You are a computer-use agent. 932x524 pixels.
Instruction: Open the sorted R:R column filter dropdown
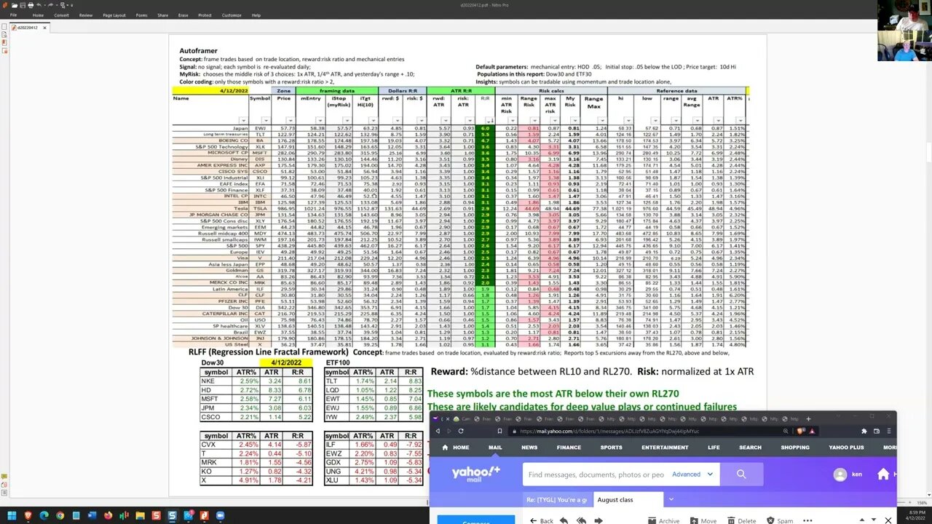click(491, 120)
